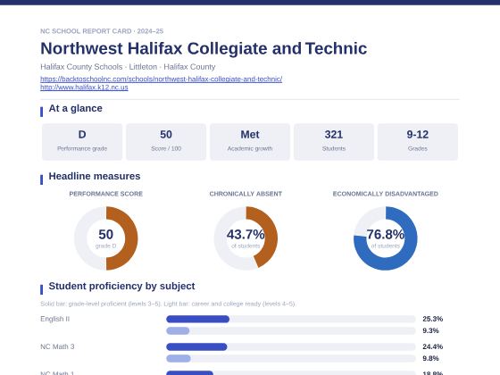The image size is (500, 375).
Task: Click the Performance Score donut chart
Action: (x=106, y=238)
